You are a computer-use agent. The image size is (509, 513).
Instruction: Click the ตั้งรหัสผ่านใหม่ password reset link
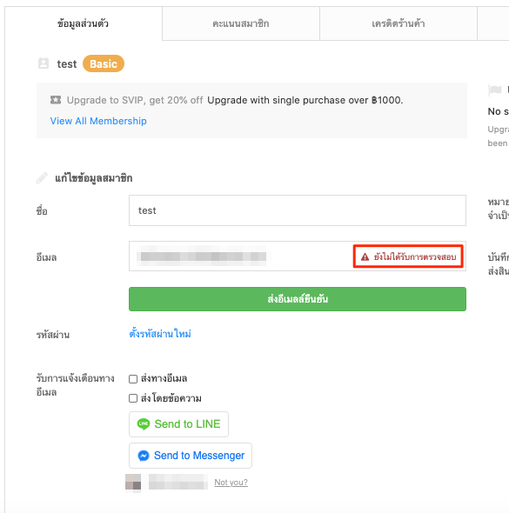pyautogui.click(x=160, y=334)
